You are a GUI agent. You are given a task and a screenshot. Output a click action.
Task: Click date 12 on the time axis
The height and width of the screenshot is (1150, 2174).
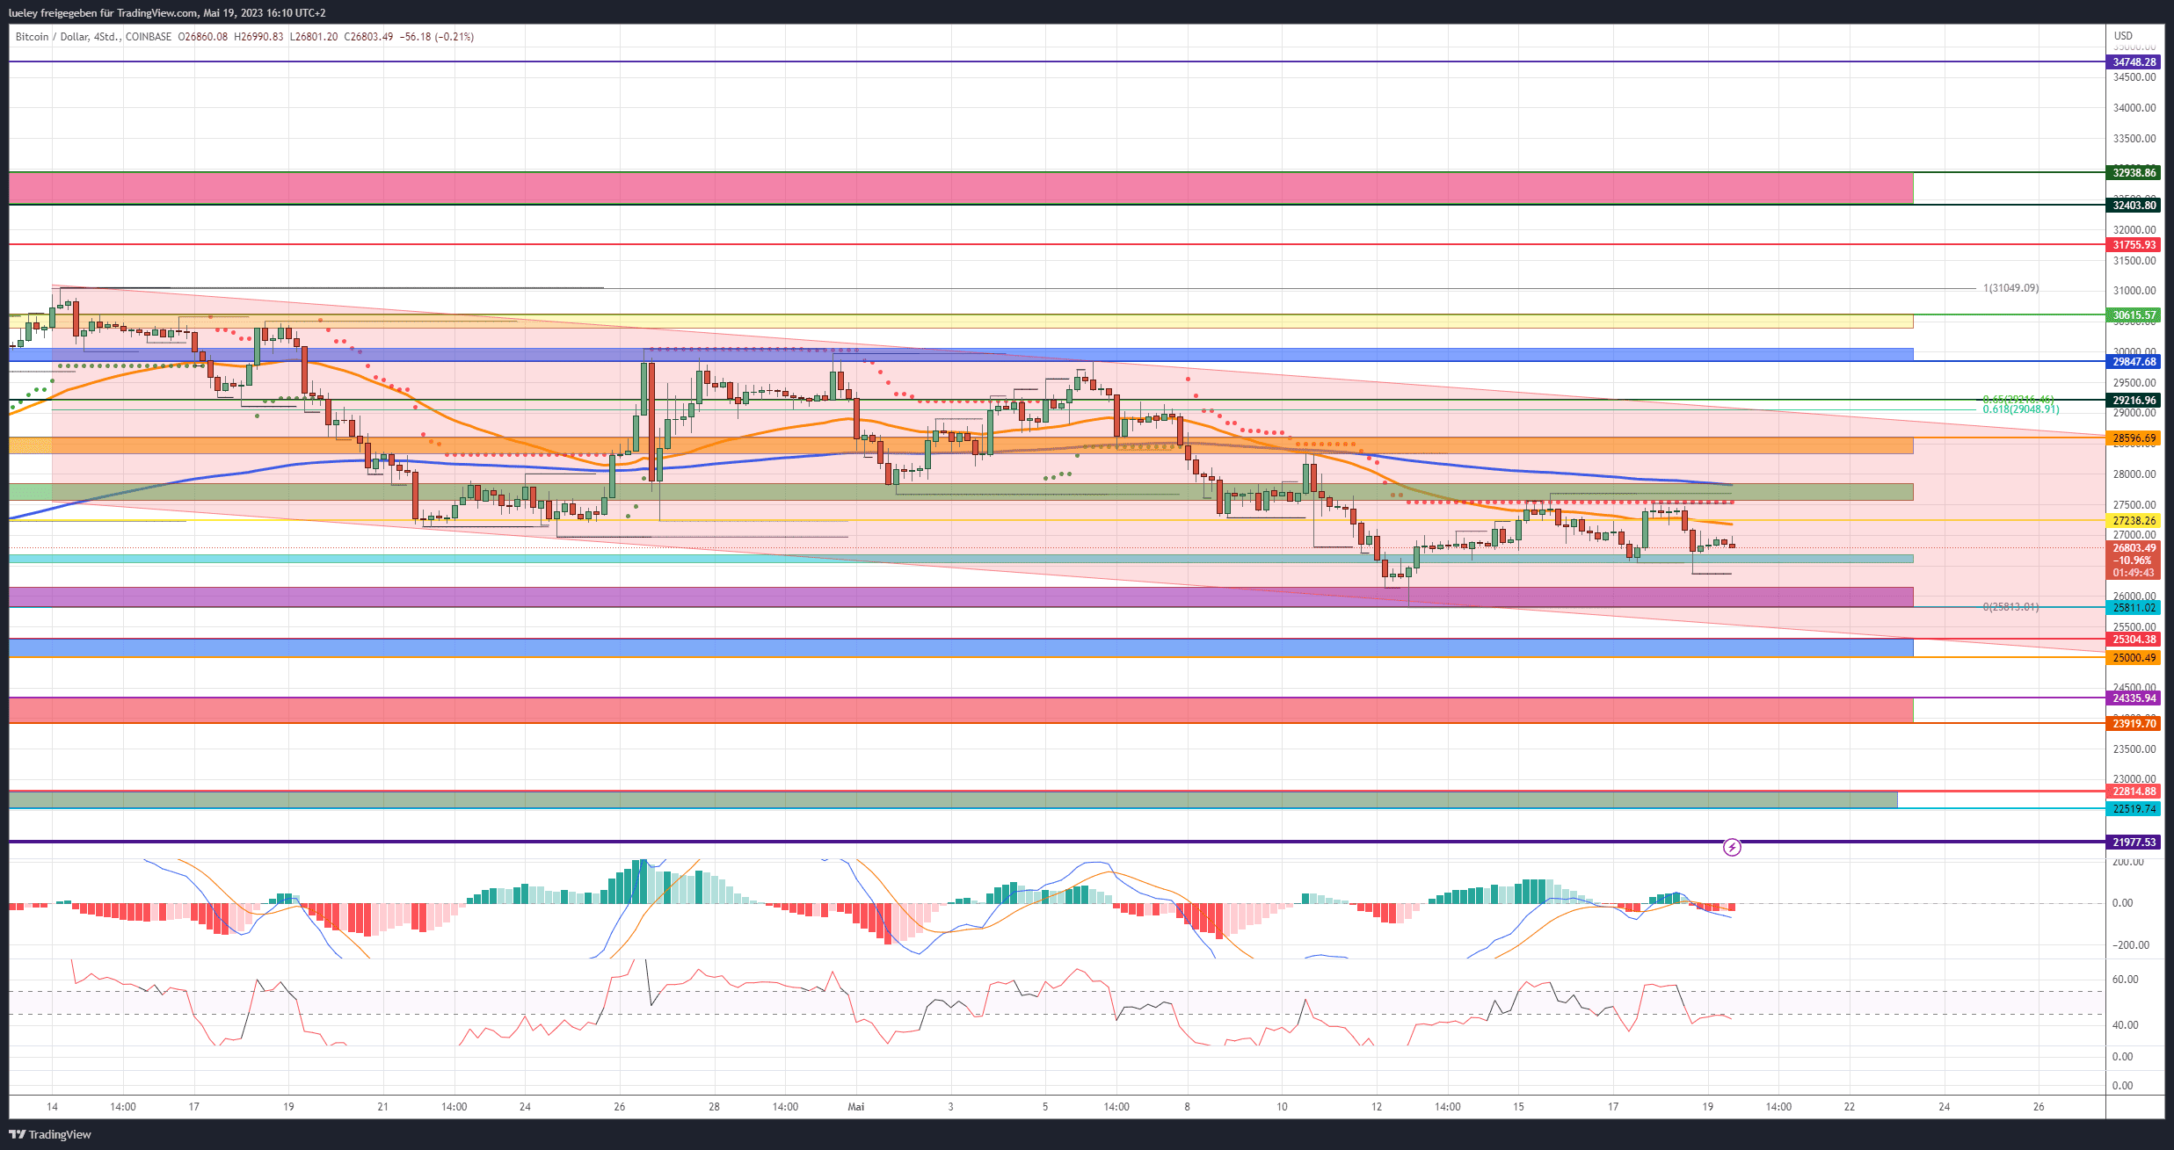[x=1377, y=1107]
